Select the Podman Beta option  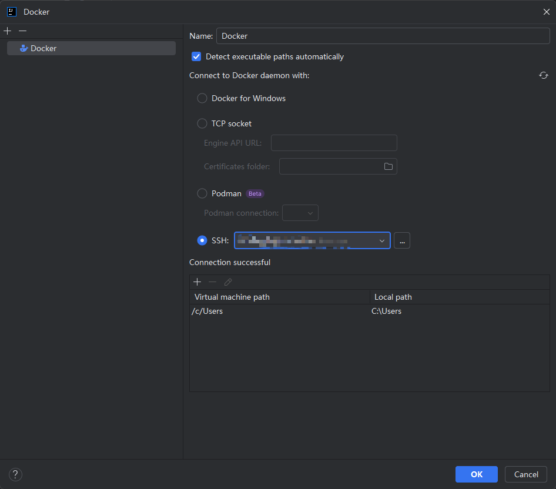(x=202, y=193)
